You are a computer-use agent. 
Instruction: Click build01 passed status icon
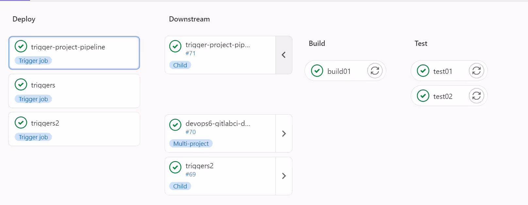(317, 71)
